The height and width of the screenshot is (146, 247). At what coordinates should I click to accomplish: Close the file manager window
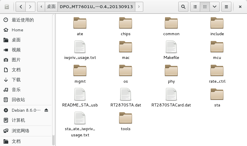pyautogui.click(x=240, y=7)
